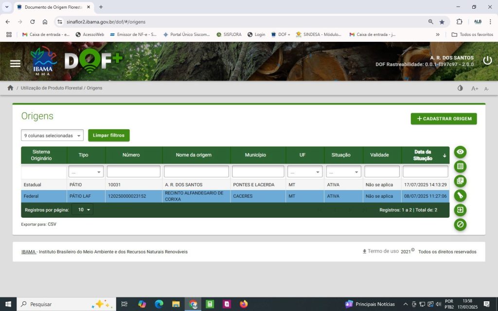Click the Cadastrar Origem button

[x=444, y=119]
